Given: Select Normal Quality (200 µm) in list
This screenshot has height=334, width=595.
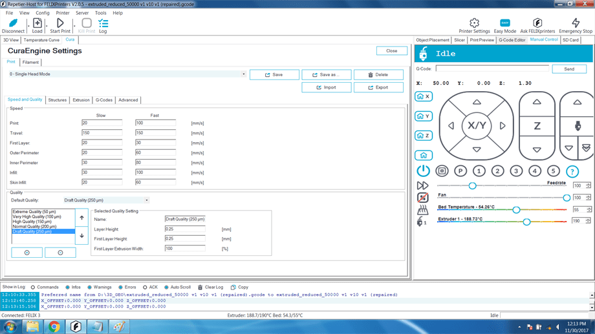Looking at the screenshot, I should tap(34, 226).
